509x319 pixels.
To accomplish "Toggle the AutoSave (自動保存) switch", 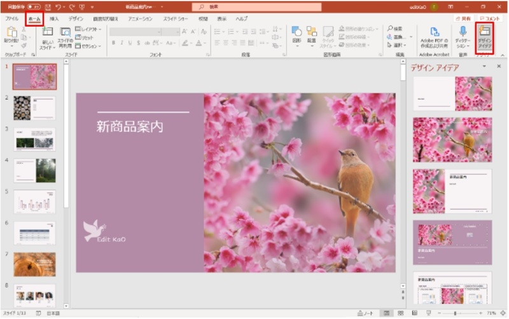I will (34, 7).
